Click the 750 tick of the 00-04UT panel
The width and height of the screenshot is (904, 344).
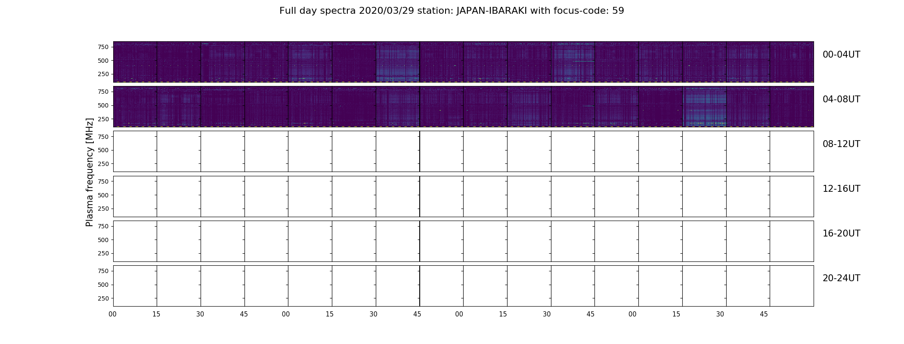(103, 47)
